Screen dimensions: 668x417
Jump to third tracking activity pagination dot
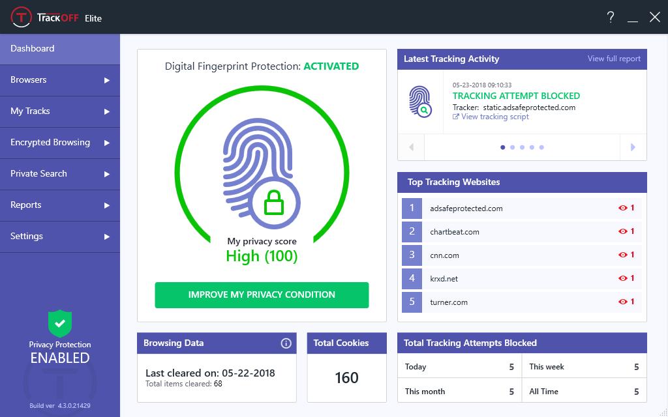pyautogui.click(x=522, y=147)
